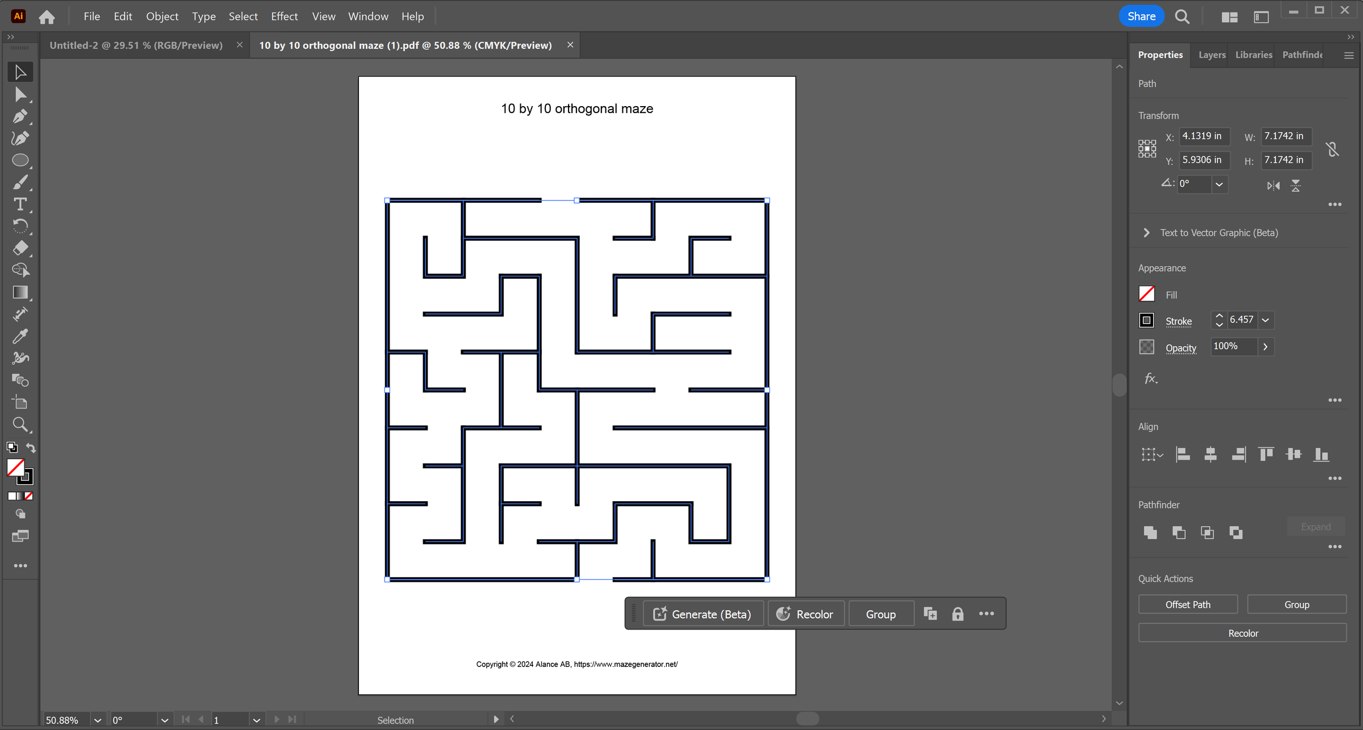Select the Pen tool
The height and width of the screenshot is (730, 1363).
[20, 116]
